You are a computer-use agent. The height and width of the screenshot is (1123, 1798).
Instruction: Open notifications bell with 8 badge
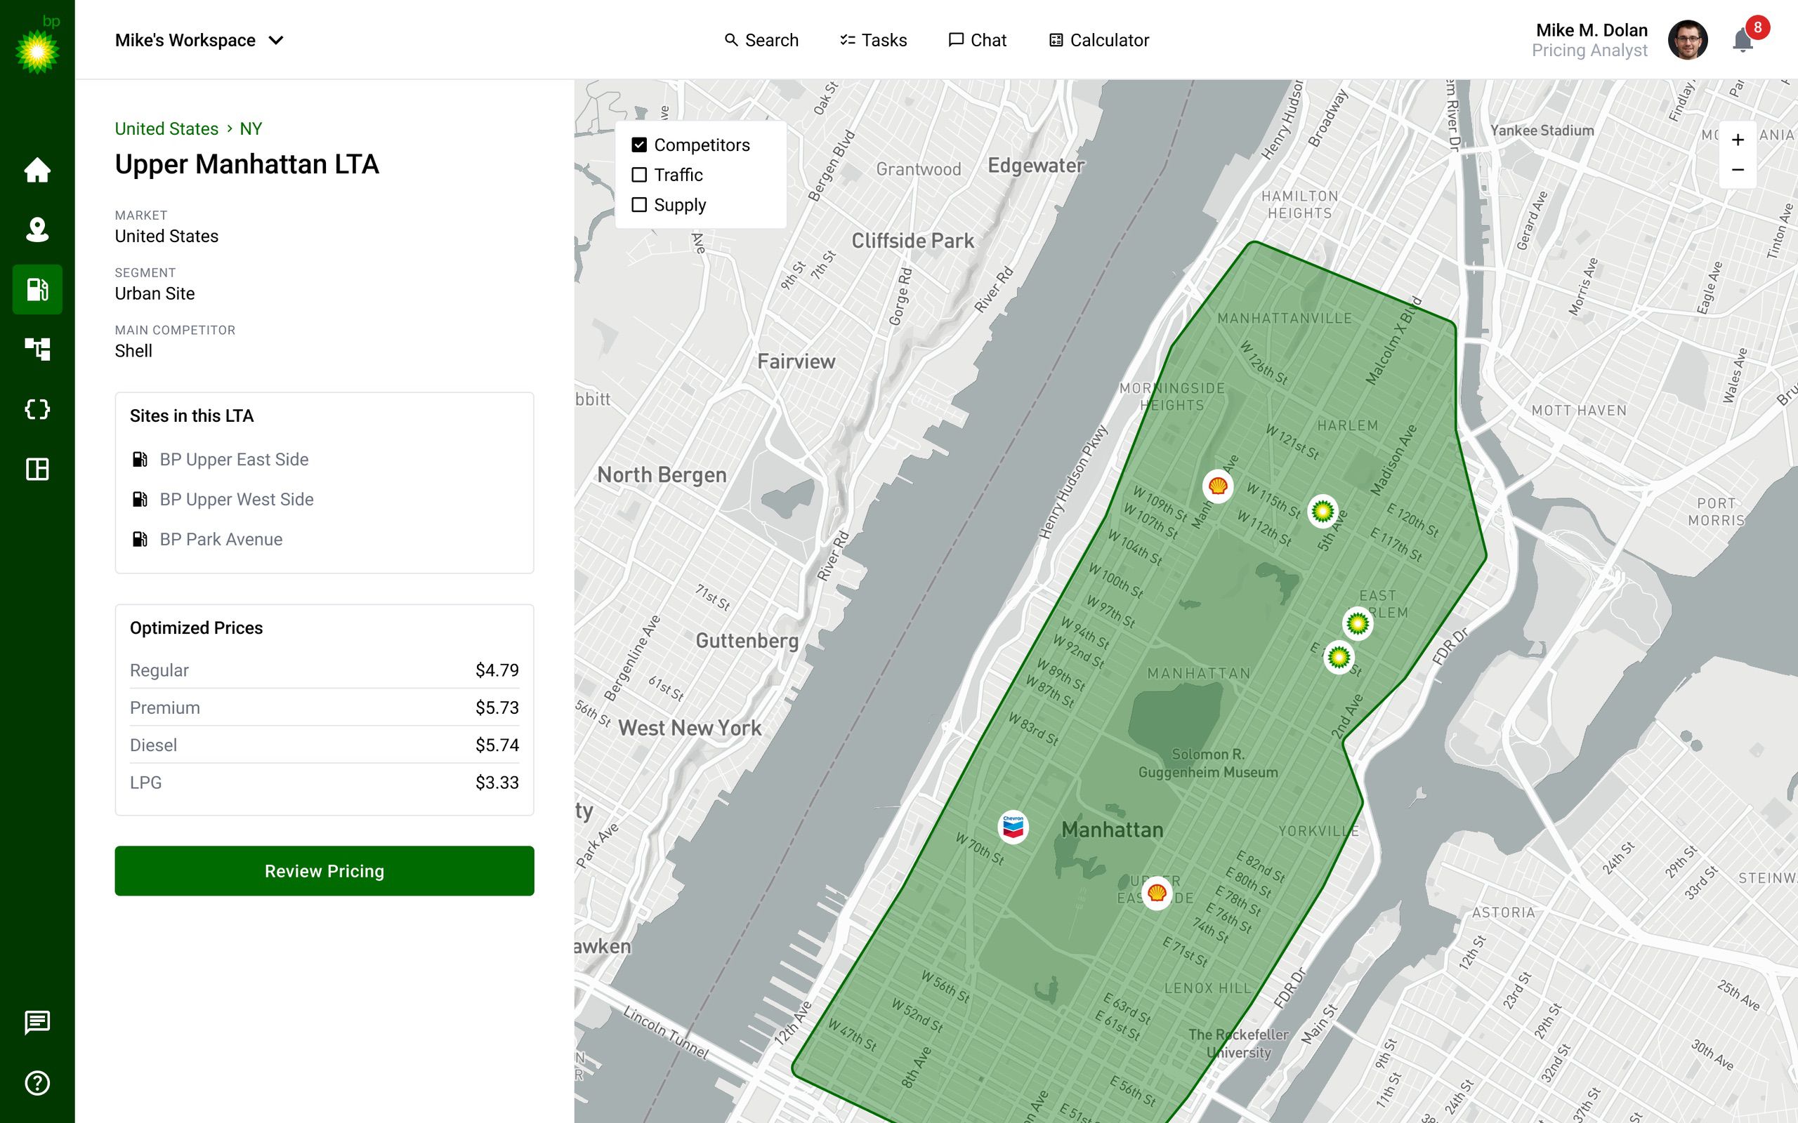click(1743, 39)
